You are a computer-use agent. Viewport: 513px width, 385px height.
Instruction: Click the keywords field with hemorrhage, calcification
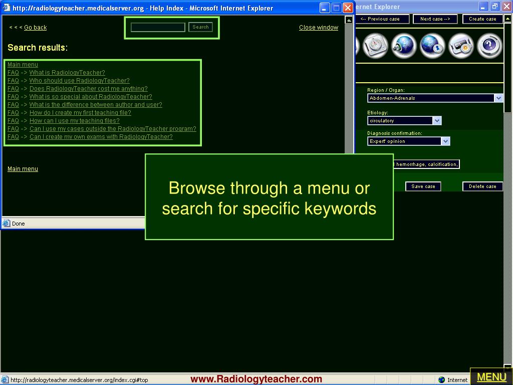(427, 164)
